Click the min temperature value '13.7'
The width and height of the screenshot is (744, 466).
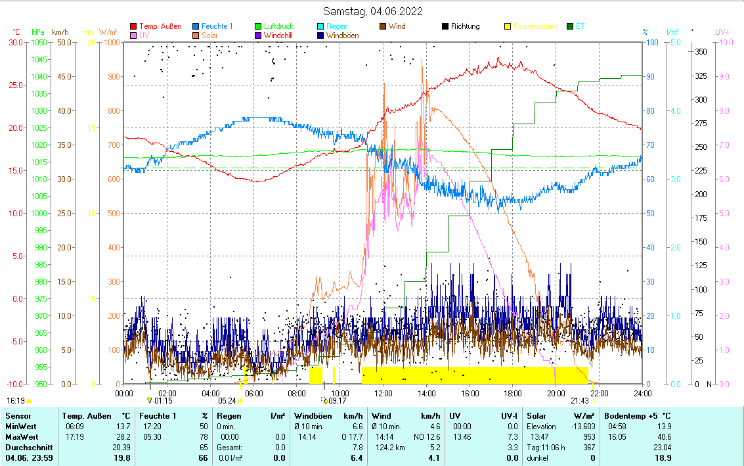(123, 427)
